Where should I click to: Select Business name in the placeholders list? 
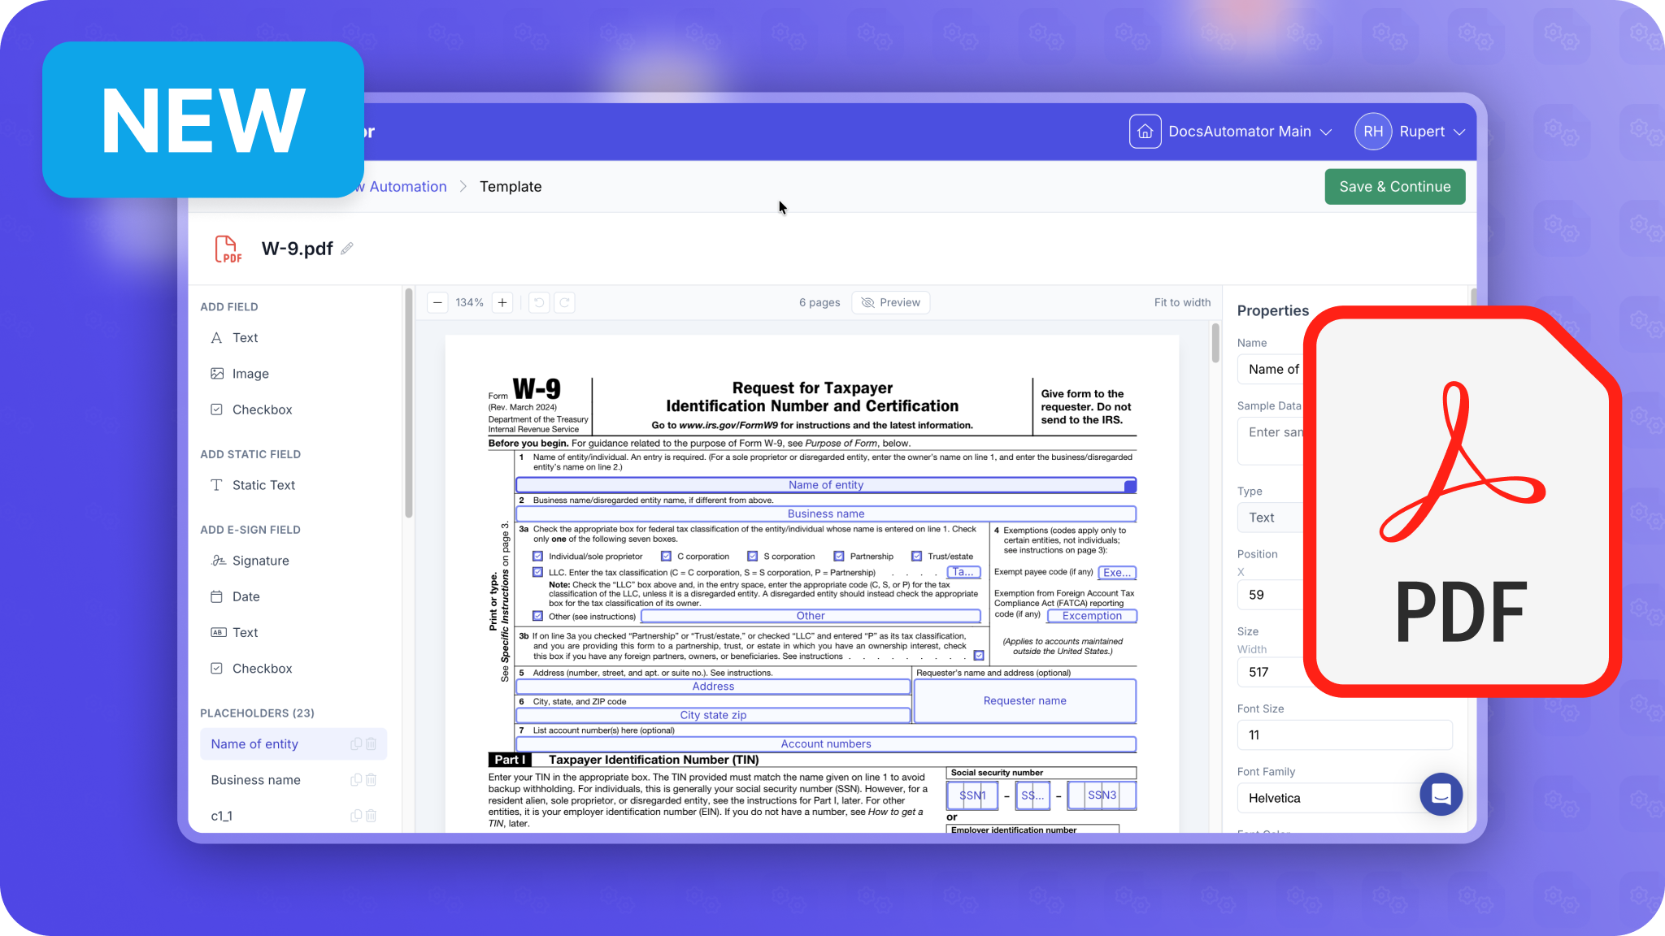point(293,780)
